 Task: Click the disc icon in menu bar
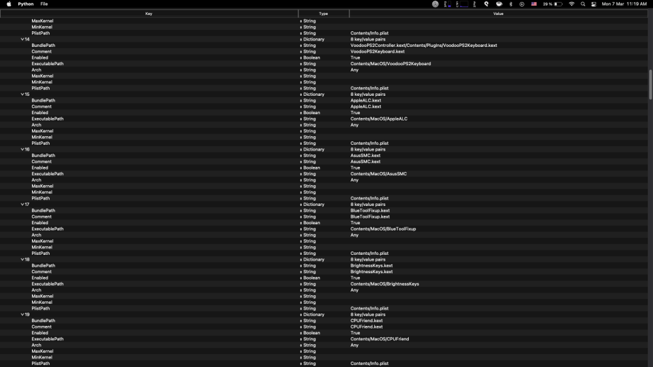(435, 4)
